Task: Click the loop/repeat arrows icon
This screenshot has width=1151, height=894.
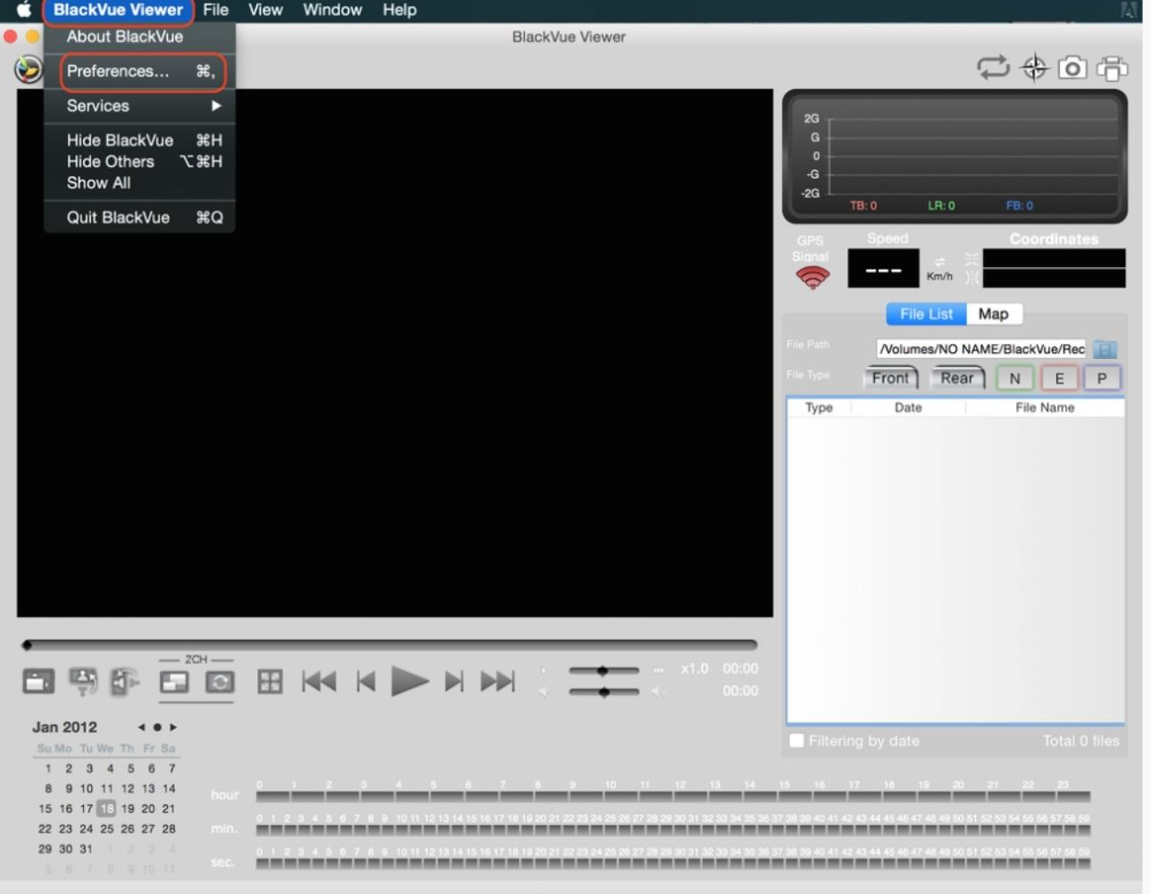Action: pos(993,68)
